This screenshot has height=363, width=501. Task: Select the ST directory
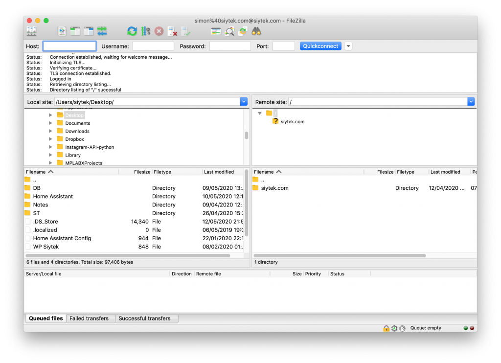pos(134,213)
